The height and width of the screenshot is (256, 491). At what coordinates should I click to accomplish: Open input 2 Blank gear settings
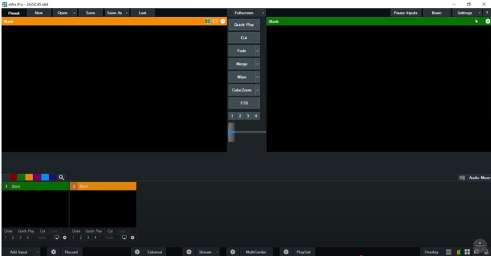133,238
